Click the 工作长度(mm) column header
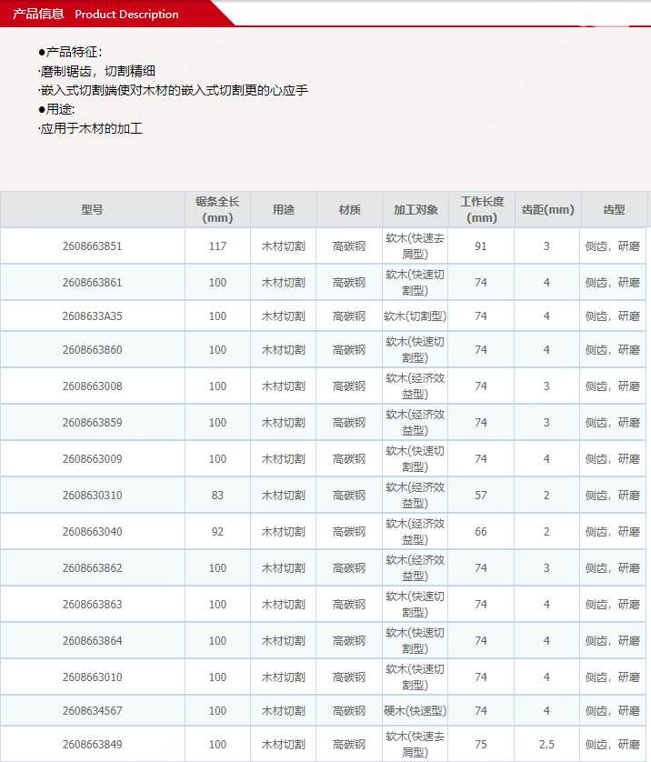This screenshot has height=762, width=651. coord(481,210)
